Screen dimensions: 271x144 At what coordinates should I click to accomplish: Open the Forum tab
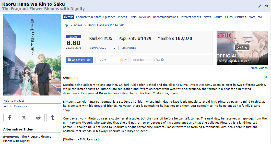coord(218,17)
